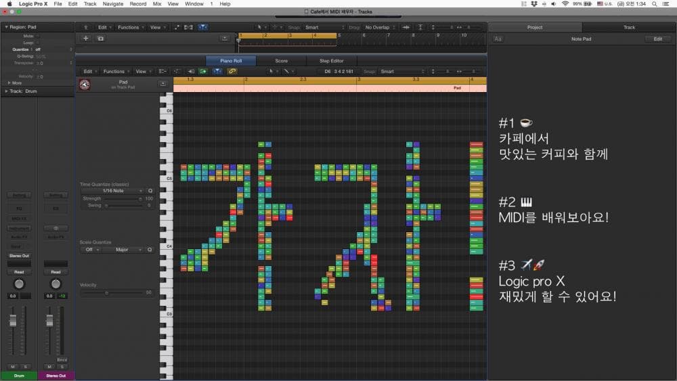The image size is (677, 381).
Task: Click the small menu button beside the Pad name
Action: [x=162, y=84]
